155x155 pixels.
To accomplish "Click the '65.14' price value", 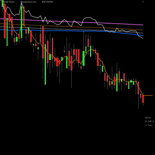I will coord(148,118).
